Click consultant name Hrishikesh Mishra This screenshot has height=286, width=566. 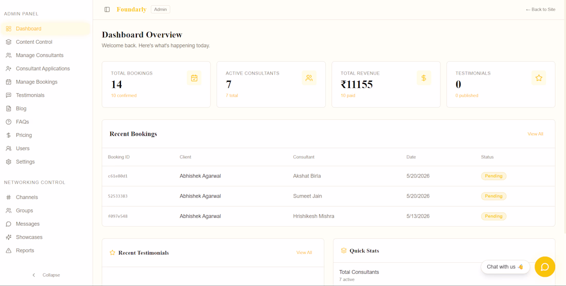click(314, 217)
